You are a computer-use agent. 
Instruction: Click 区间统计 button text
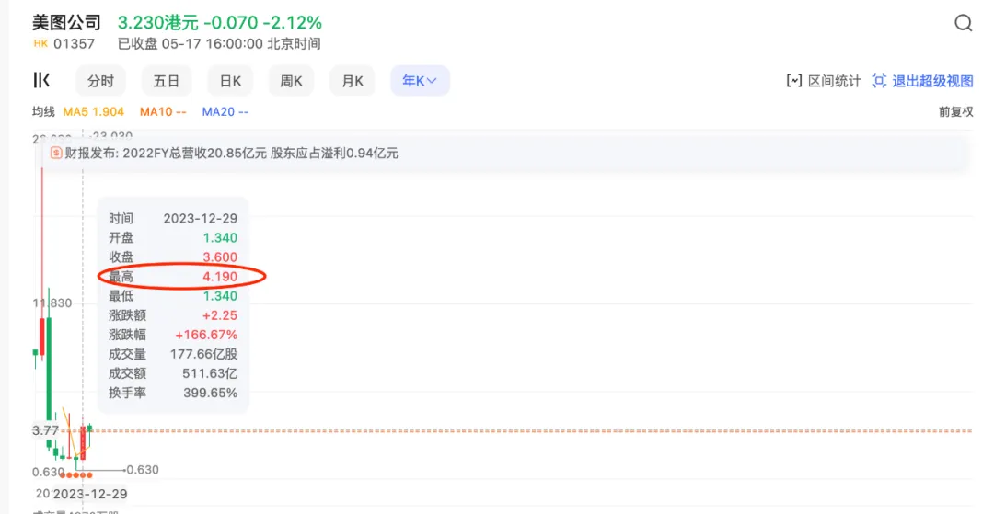click(x=834, y=80)
